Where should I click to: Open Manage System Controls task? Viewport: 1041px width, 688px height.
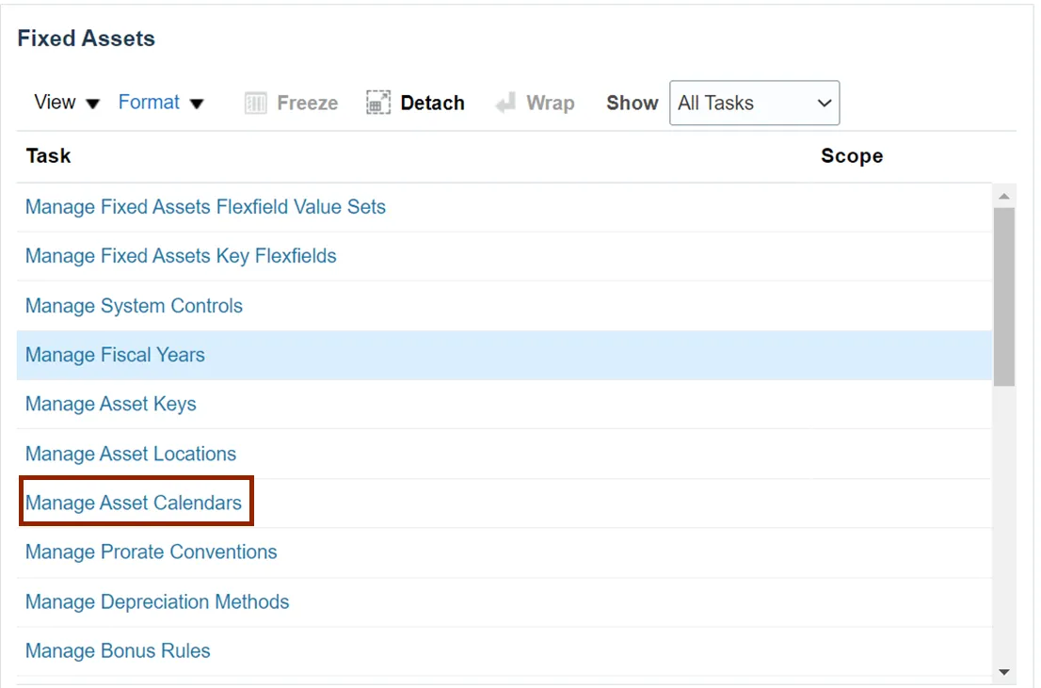pyautogui.click(x=134, y=306)
